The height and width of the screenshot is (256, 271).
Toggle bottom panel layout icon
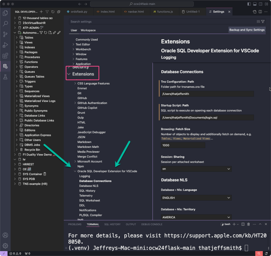tap(255, 4)
